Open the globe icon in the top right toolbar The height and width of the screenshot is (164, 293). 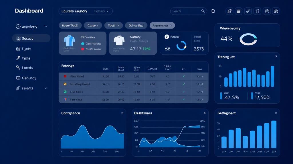click(x=257, y=11)
